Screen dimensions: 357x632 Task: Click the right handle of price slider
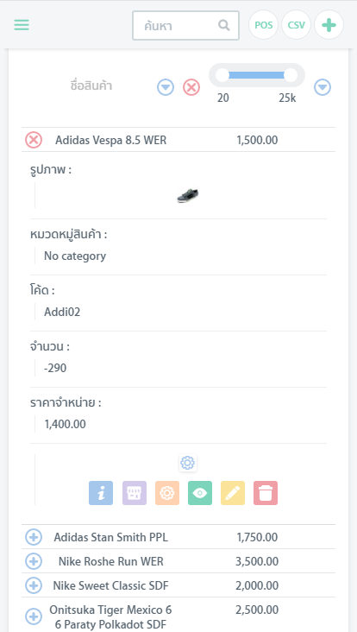(x=291, y=75)
